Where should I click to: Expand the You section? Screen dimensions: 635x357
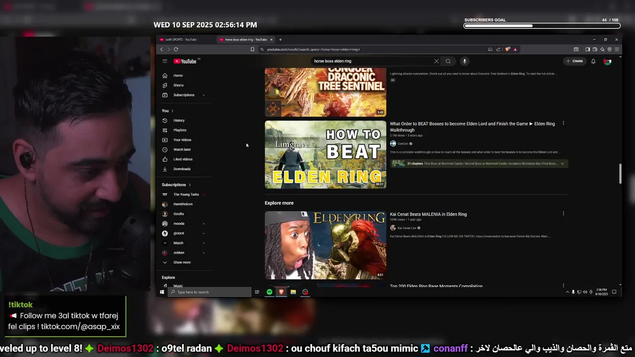coord(168,111)
